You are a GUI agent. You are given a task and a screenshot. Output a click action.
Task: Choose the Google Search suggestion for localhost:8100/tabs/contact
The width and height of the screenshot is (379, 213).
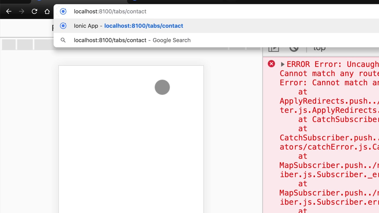216,40
